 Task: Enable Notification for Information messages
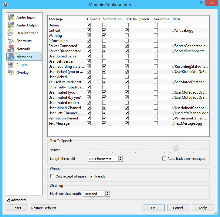[x=104, y=41]
